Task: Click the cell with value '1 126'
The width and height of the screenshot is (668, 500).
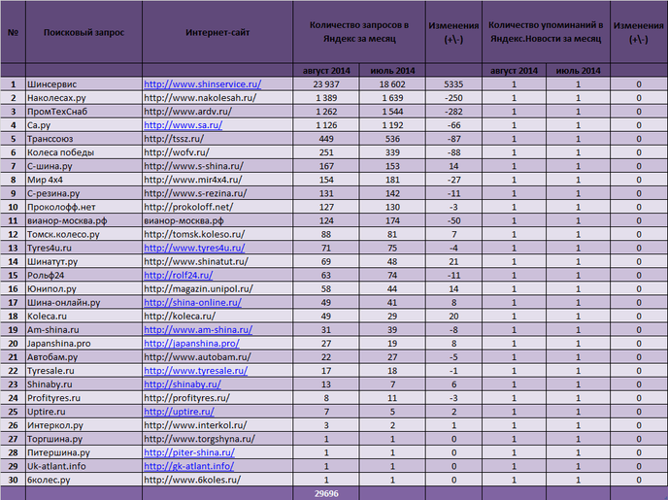Action: pyautogui.click(x=326, y=125)
